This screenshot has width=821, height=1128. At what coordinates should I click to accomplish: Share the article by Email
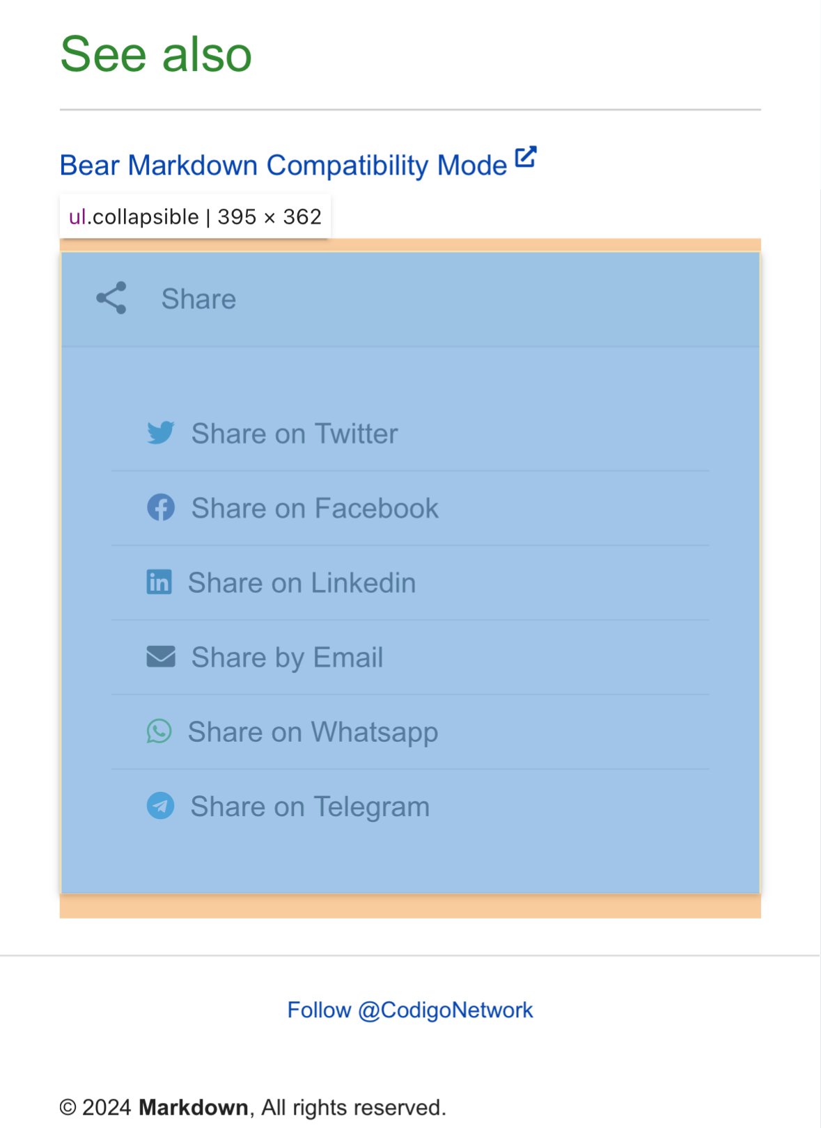coord(288,657)
